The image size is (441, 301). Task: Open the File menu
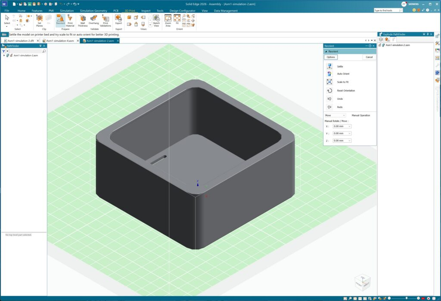pos(7,11)
